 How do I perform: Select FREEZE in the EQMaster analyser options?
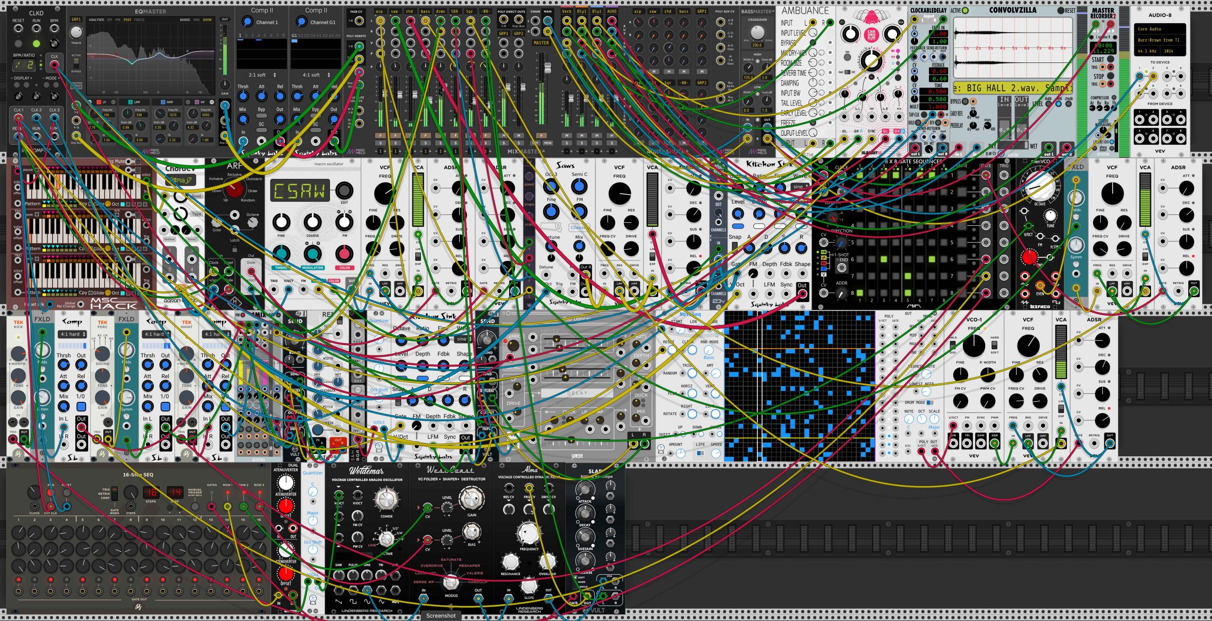point(139,20)
